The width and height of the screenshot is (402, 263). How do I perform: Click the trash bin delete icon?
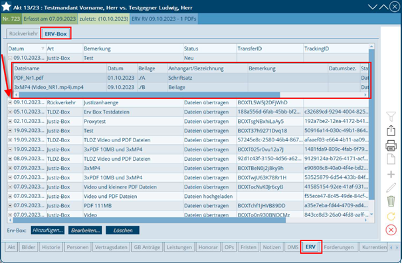point(391,201)
